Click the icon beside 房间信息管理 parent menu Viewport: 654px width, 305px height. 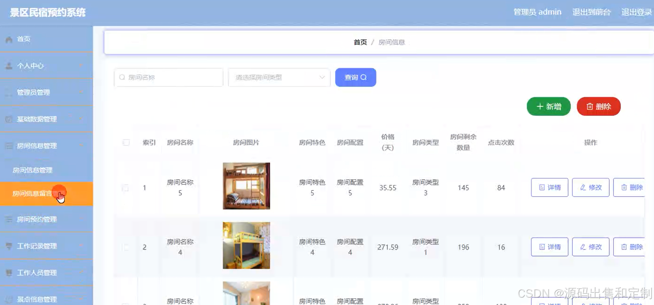pyautogui.click(x=9, y=146)
